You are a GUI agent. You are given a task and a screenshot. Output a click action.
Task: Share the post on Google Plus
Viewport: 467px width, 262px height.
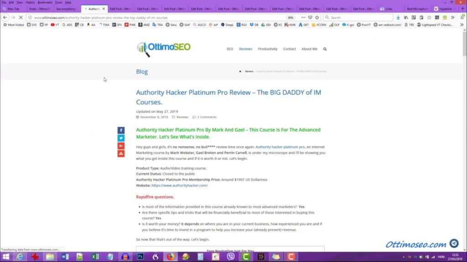coord(121,146)
